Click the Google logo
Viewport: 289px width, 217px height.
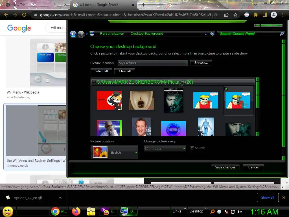click(19, 28)
